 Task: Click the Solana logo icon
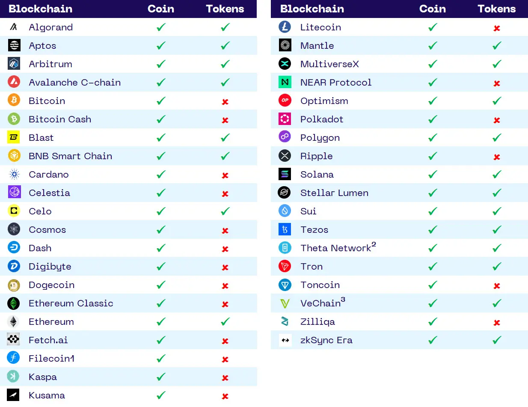(285, 174)
